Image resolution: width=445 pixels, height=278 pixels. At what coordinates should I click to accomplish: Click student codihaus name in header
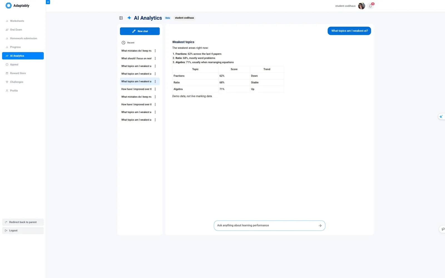click(x=345, y=6)
